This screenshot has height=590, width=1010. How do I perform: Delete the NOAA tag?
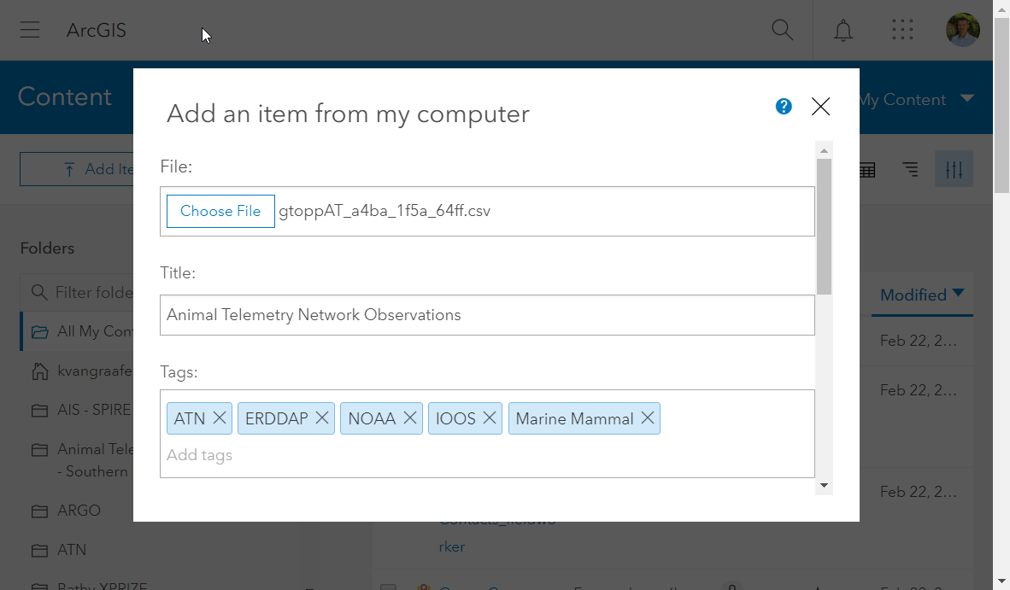410,418
